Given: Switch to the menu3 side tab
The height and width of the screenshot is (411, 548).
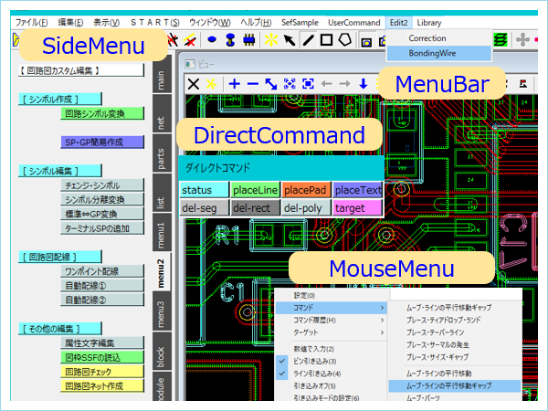Looking at the screenshot, I should coord(161,319).
